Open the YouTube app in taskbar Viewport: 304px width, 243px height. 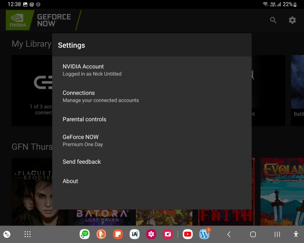point(188,234)
